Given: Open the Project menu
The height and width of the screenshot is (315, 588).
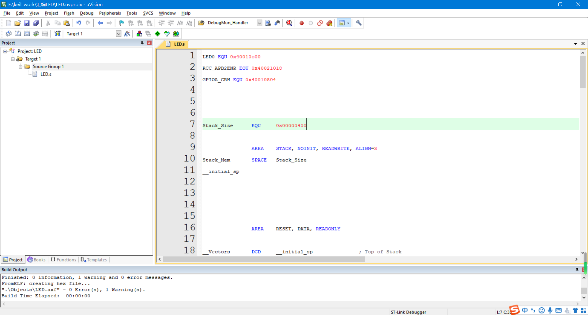Looking at the screenshot, I should point(51,13).
